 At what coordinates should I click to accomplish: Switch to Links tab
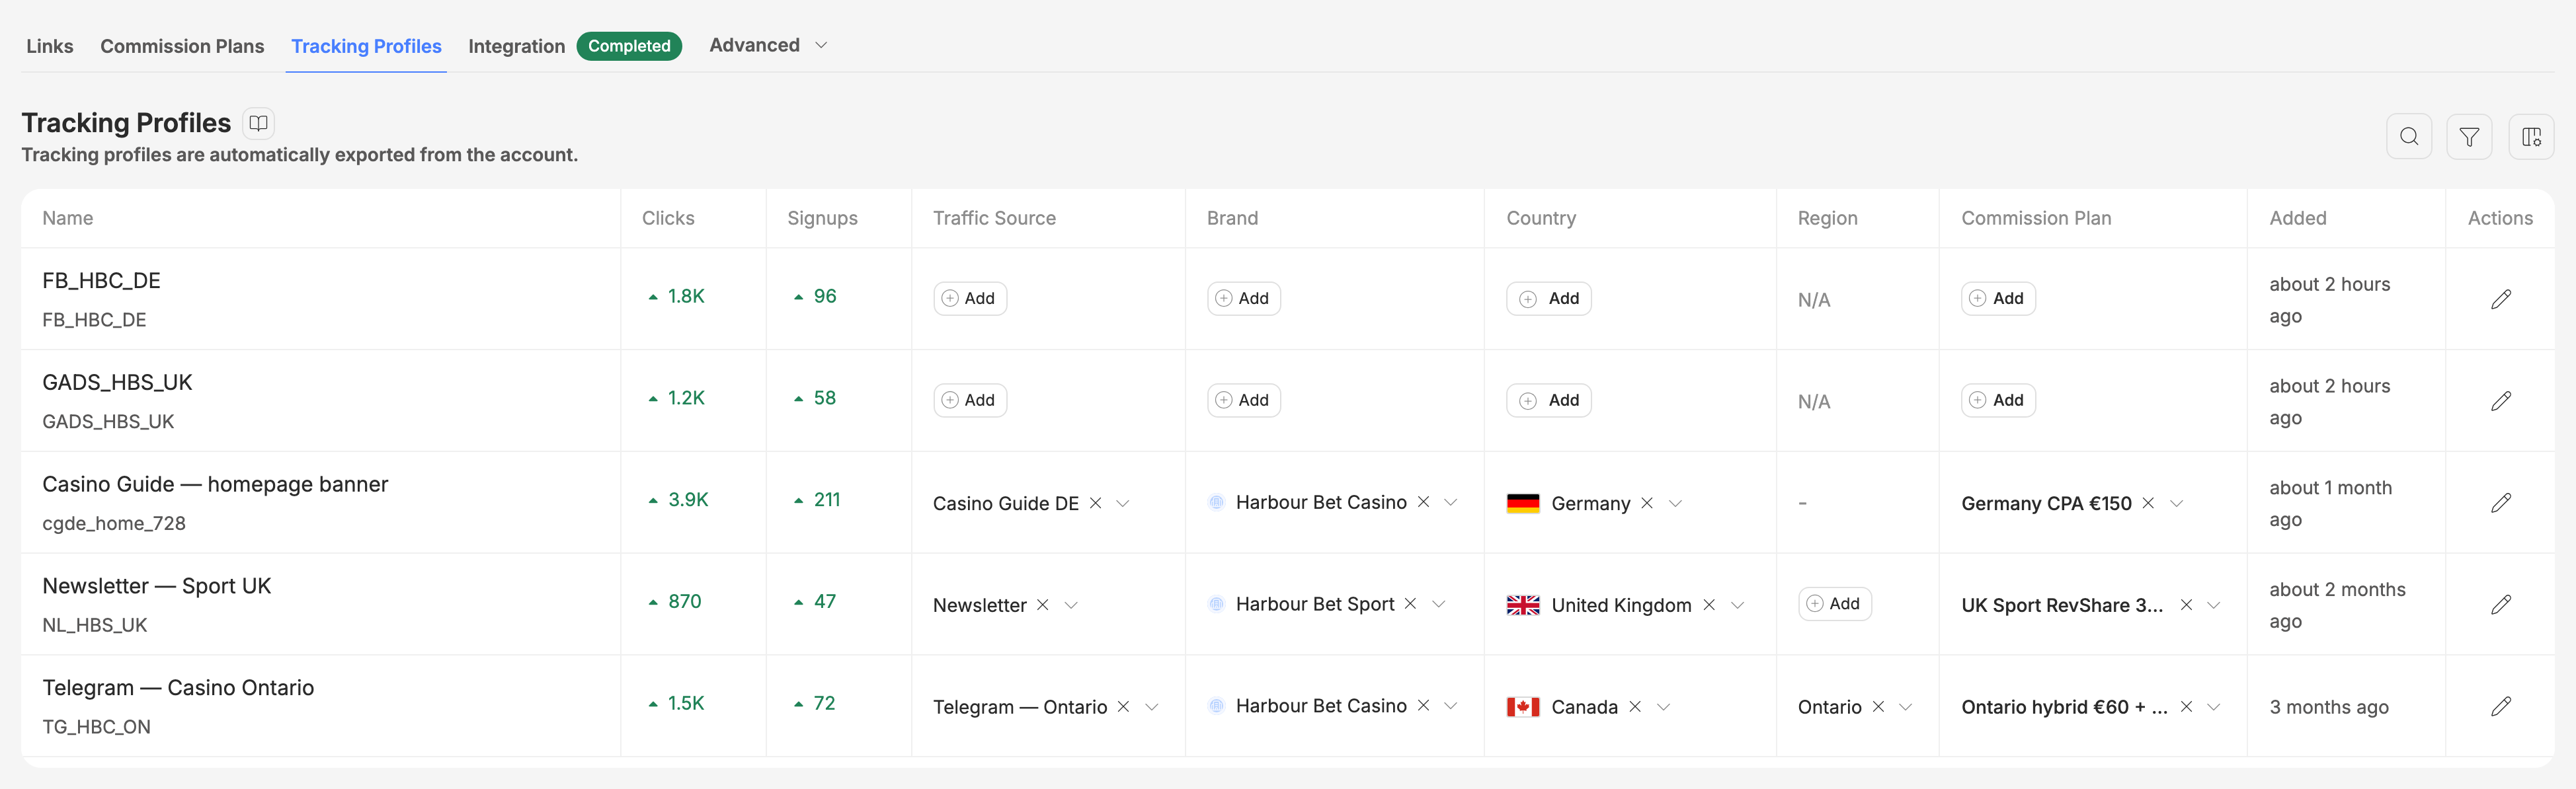pos(50,46)
